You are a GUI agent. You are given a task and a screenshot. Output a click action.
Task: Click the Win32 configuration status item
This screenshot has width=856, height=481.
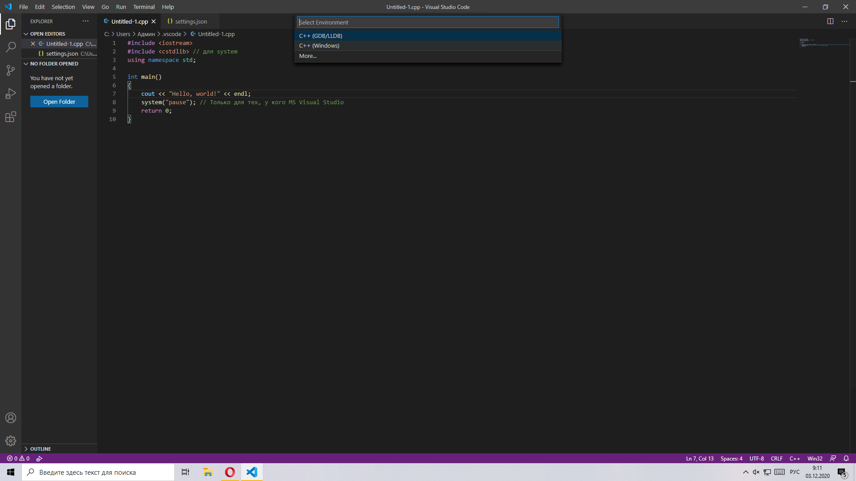pyautogui.click(x=815, y=458)
